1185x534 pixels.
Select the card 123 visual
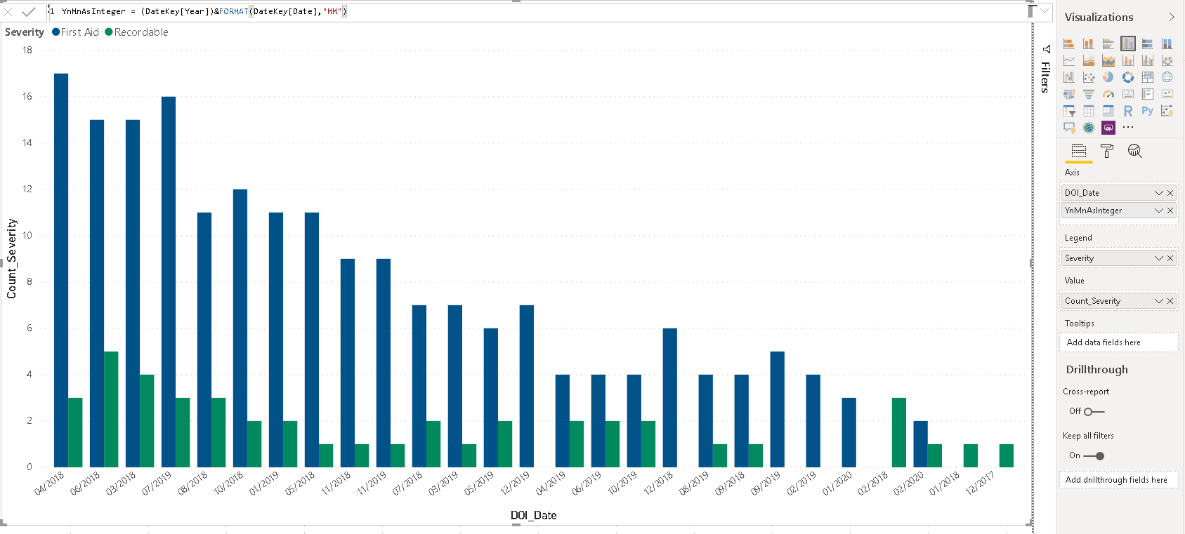[1128, 94]
